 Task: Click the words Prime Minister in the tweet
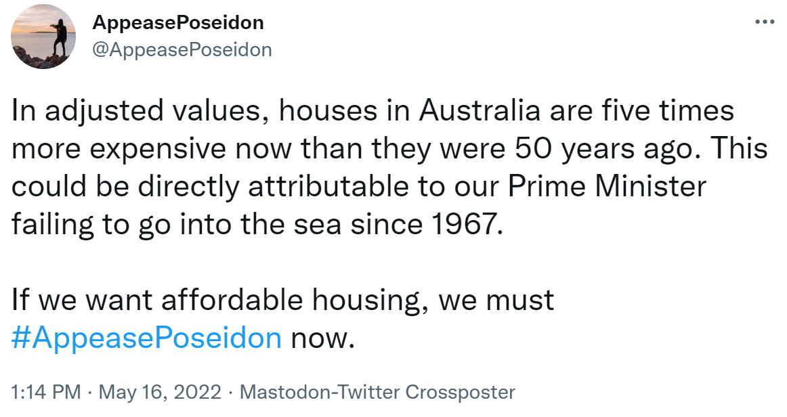pyautogui.click(x=607, y=186)
